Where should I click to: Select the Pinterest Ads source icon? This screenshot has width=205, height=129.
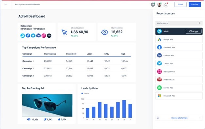159,79
